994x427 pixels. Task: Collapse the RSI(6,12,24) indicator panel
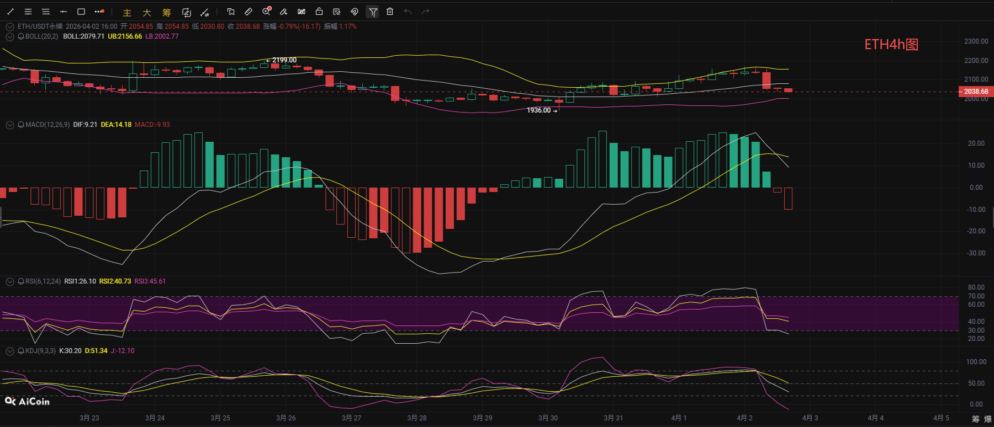(9, 282)
